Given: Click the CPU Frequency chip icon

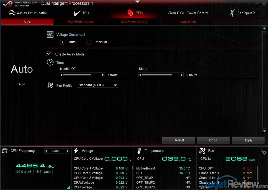Looking at the screenshot, I should 5,151.
